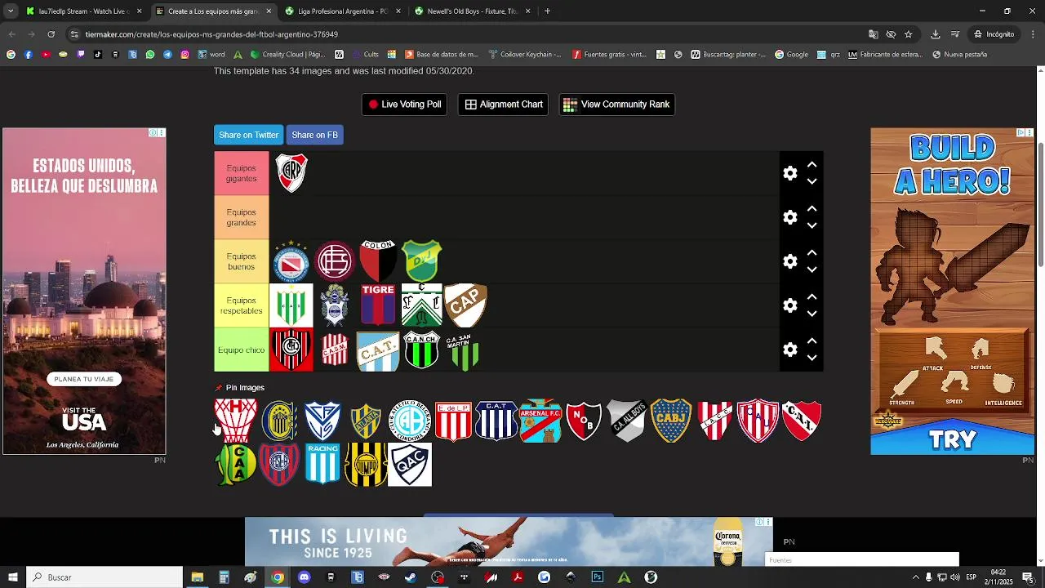Click the Equipos gigantes tier label
The image size is (1045, 588).
point(242,173)
